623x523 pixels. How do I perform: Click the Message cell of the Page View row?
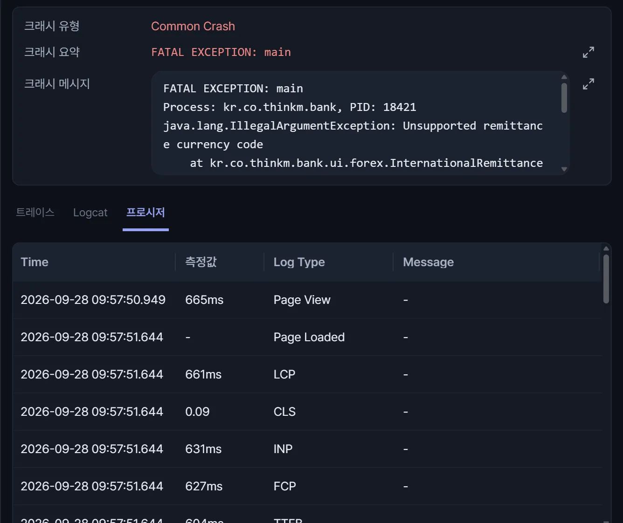(406, 300)
